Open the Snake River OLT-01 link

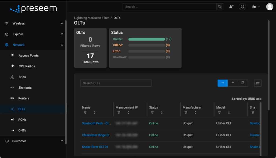coord(95,147)
